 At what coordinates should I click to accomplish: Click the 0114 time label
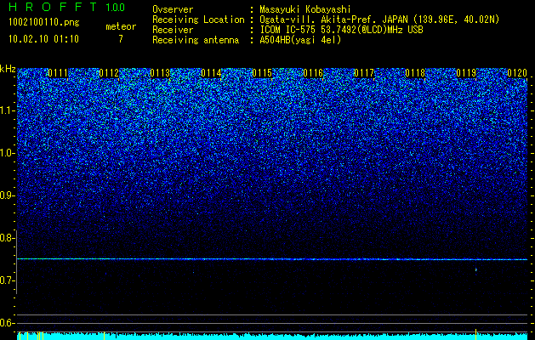click(211, 73)
